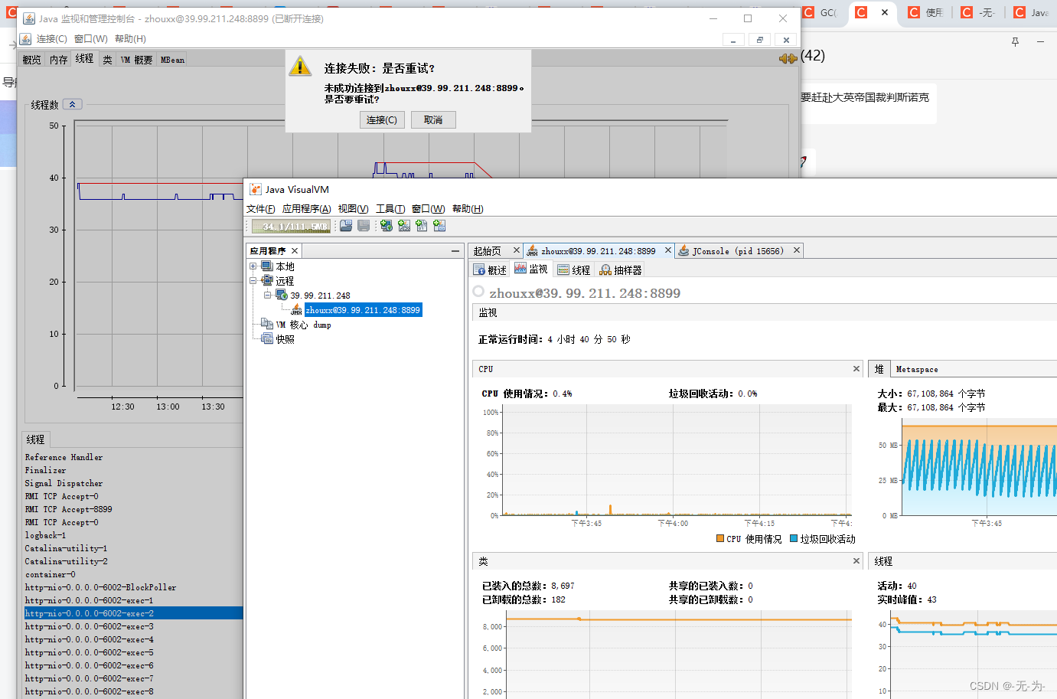Image resolution: width=1057 pixels, height=699 pixels.
Task: Collapse the 远程 node in Applications tree
Action: point(253,280)
